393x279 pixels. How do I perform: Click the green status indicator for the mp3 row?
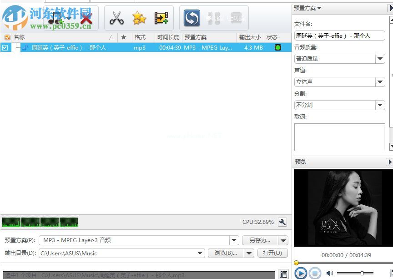tap(277, 47)
